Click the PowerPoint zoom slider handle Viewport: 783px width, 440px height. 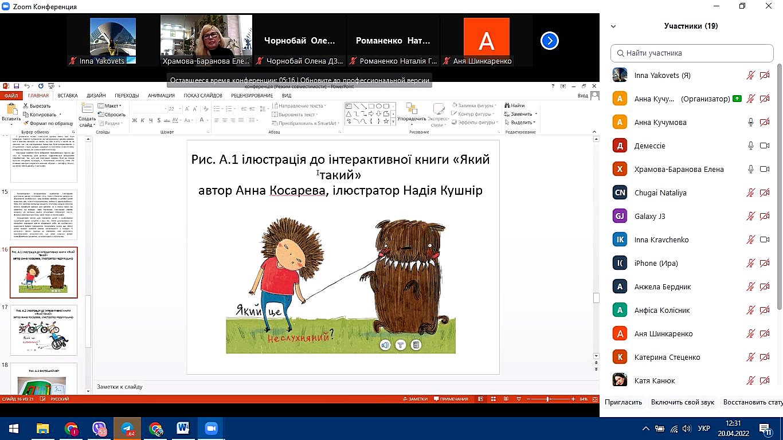pyautogui.click(x=549, y=399)
